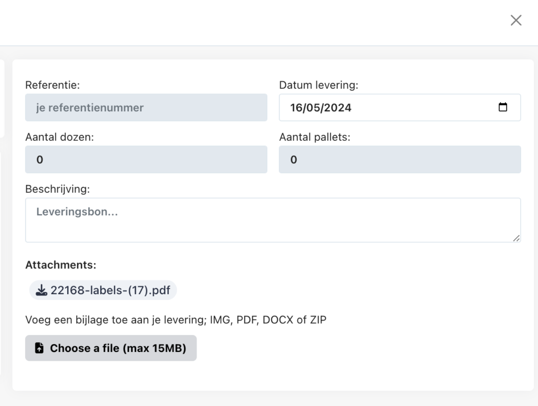Focus the Referentie input field
This screenshot has width=538, height=406.
coord(146,108)
